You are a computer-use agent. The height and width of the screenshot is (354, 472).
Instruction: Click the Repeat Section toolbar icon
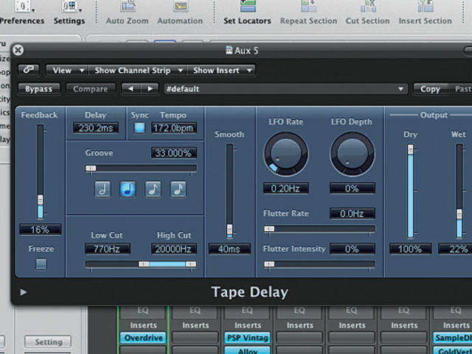[308, 6]
